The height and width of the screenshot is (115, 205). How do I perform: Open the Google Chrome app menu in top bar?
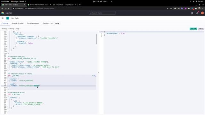tap(18, 1)
